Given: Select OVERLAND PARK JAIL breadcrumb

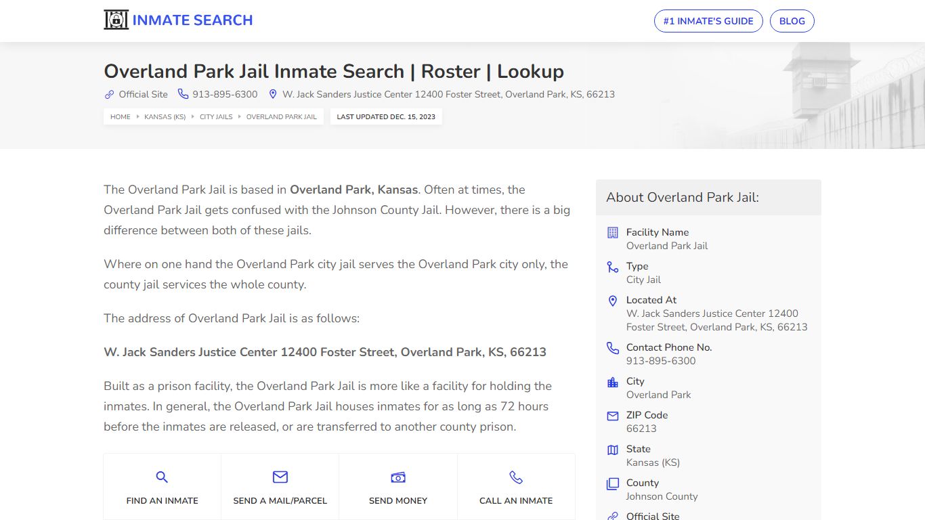Looking at the screenshot, I should click(x=282, y=116).
